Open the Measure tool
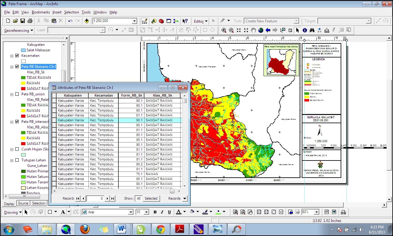 327,30
